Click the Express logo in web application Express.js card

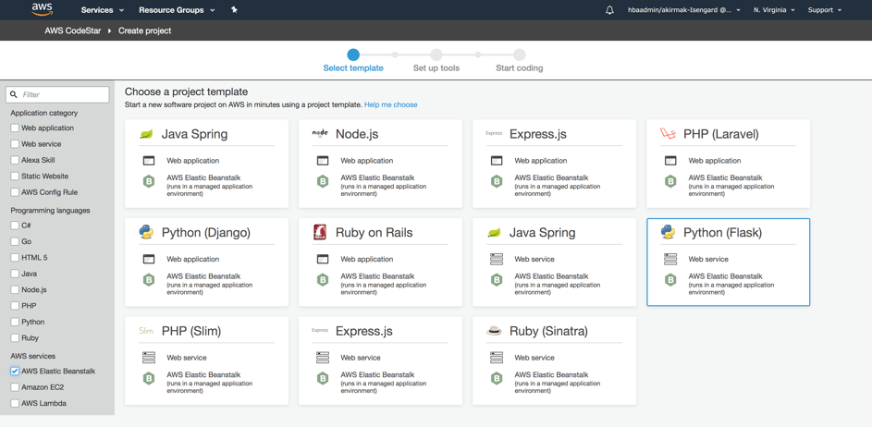click(x=494, y=133)
